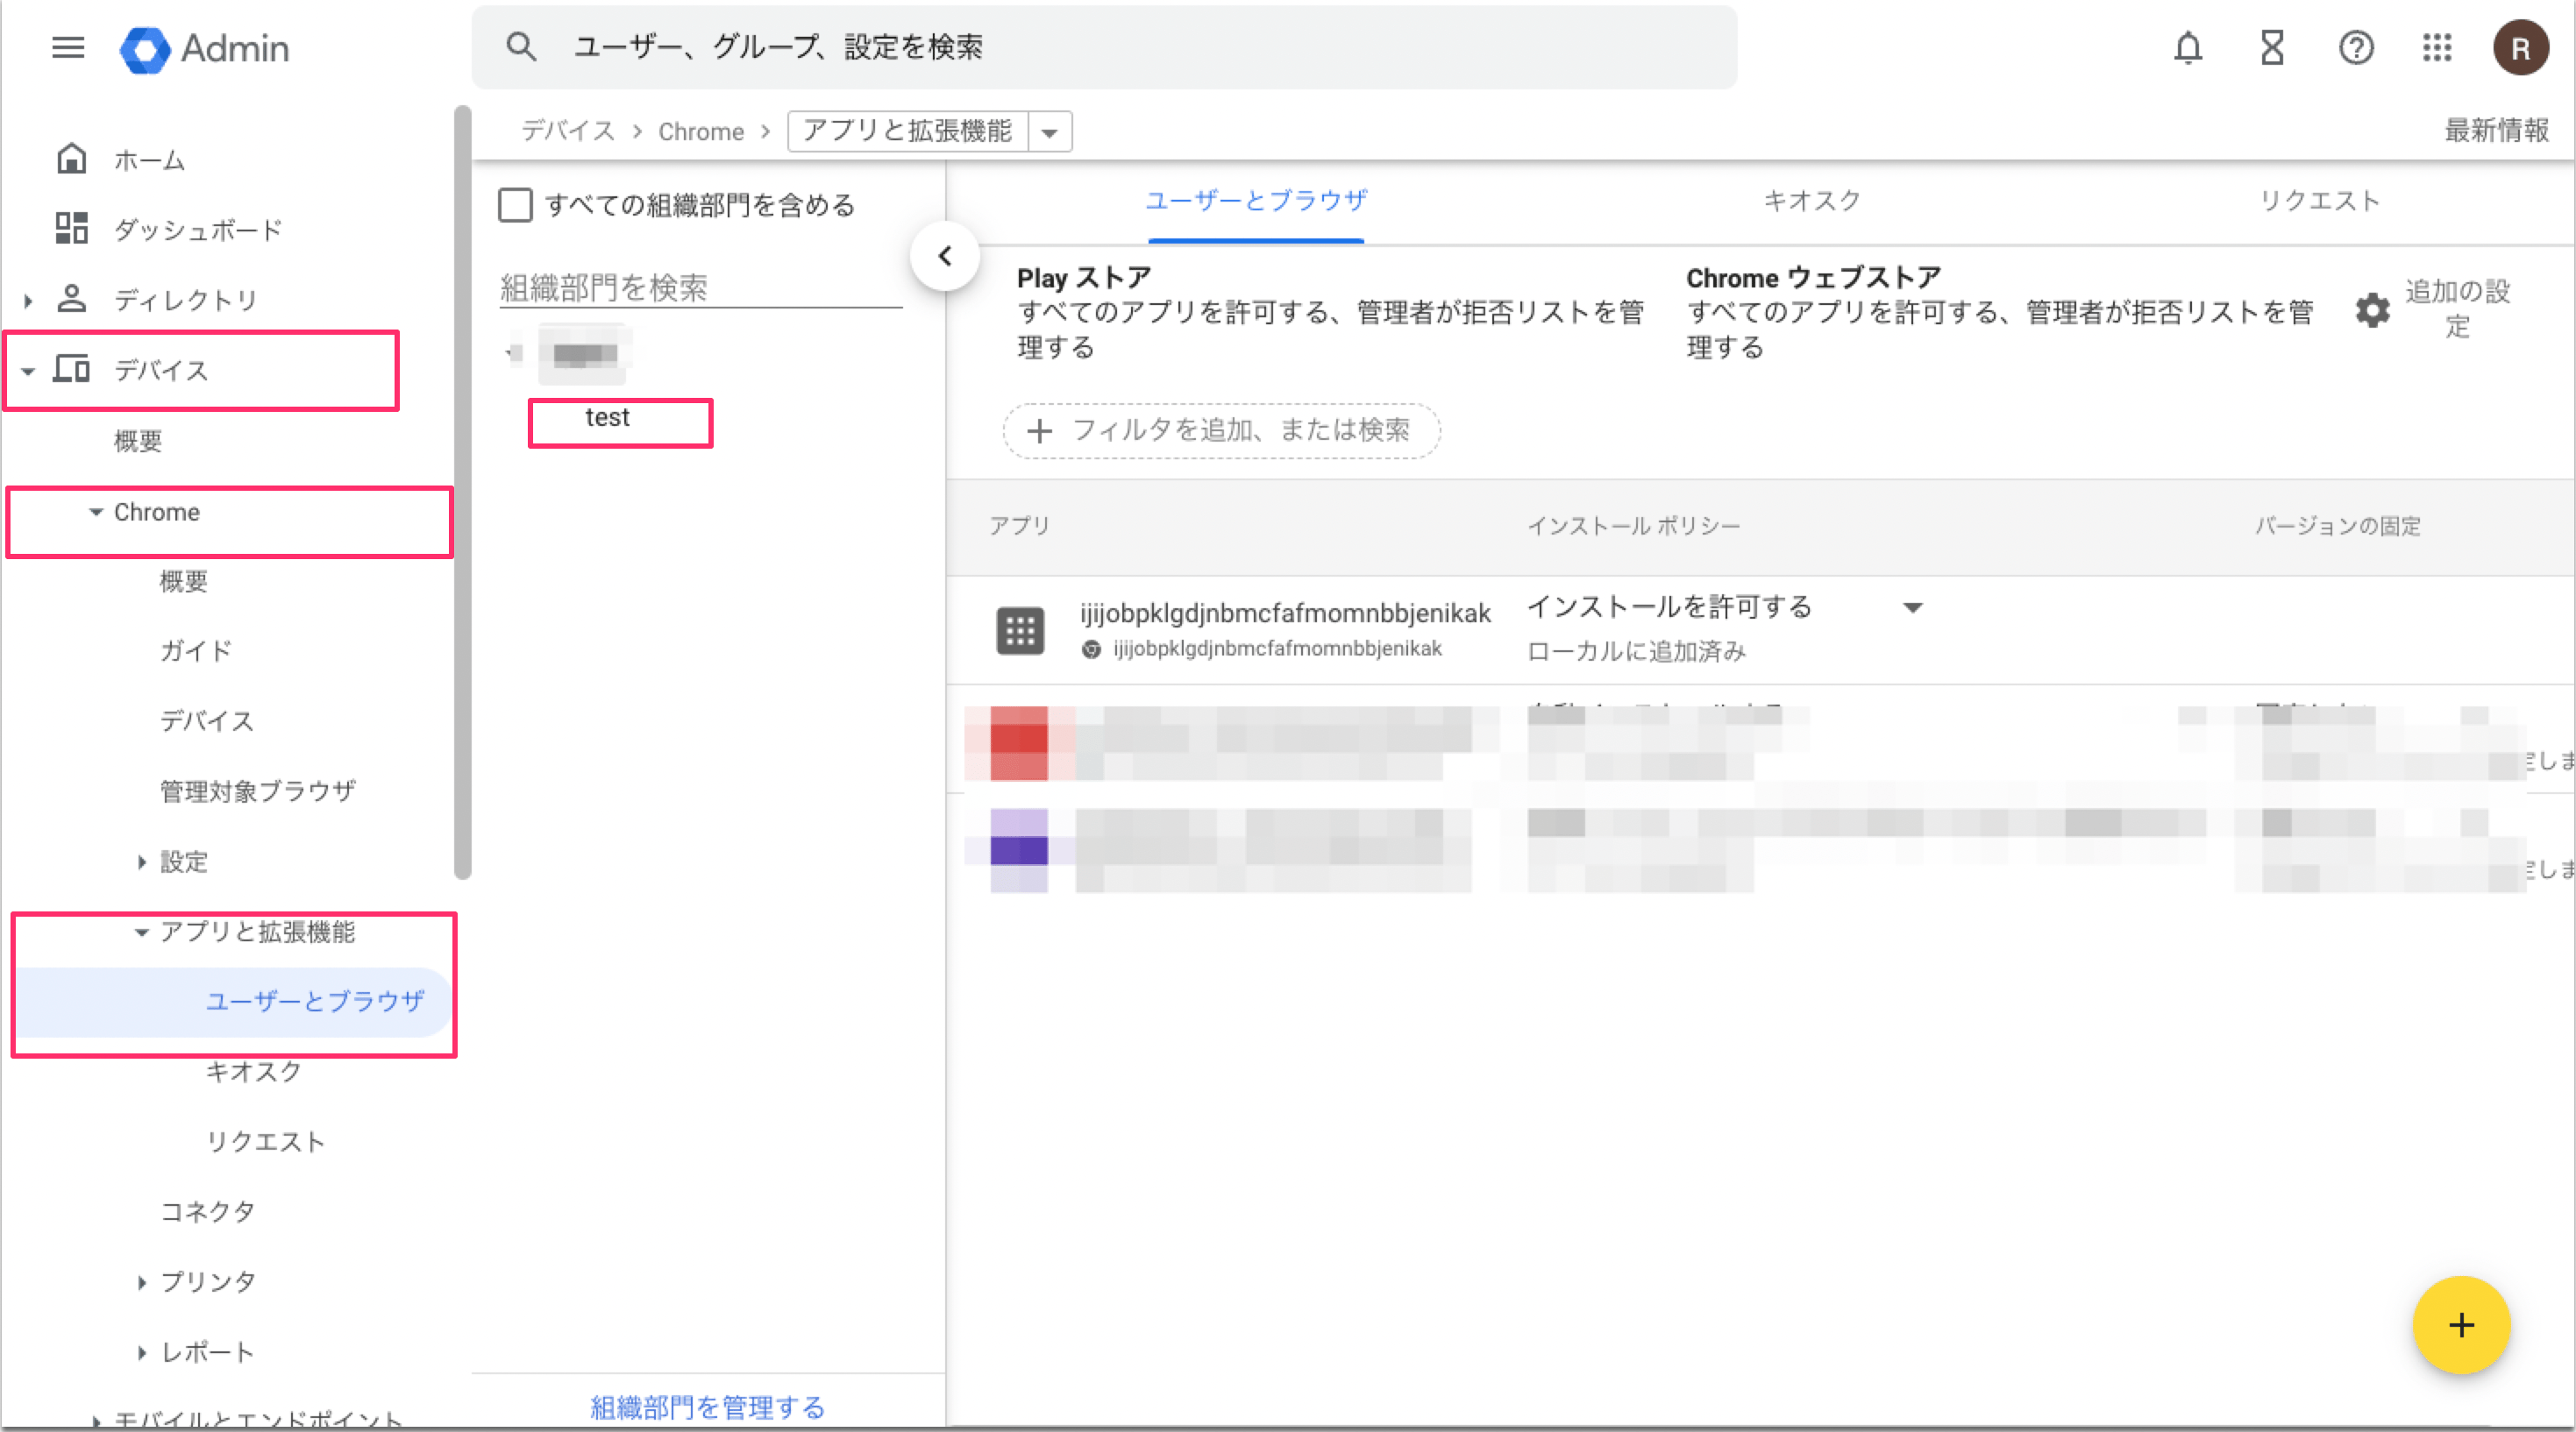
Task: Click 組織部門を管理する link
Action: click(x=707, y=1407)
